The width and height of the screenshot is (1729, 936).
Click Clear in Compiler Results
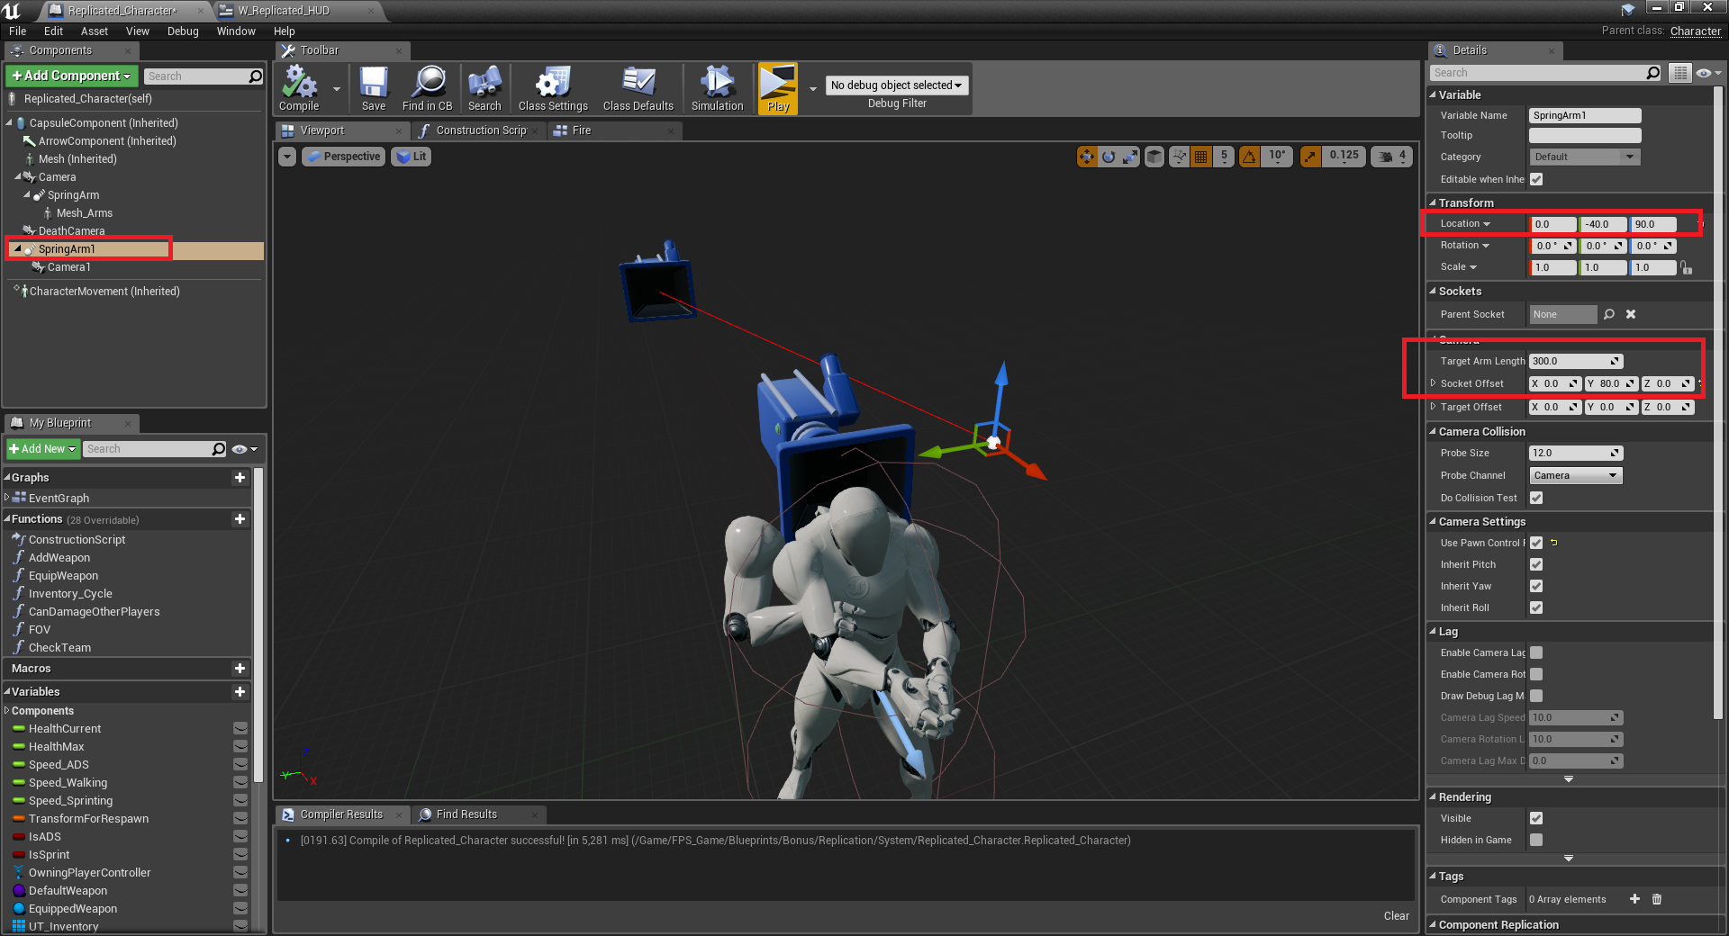coord(1396,916)
